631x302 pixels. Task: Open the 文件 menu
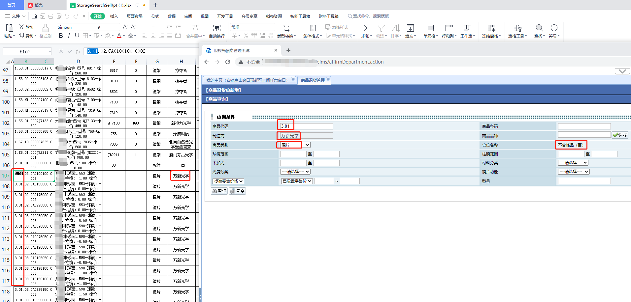(15, 16)
